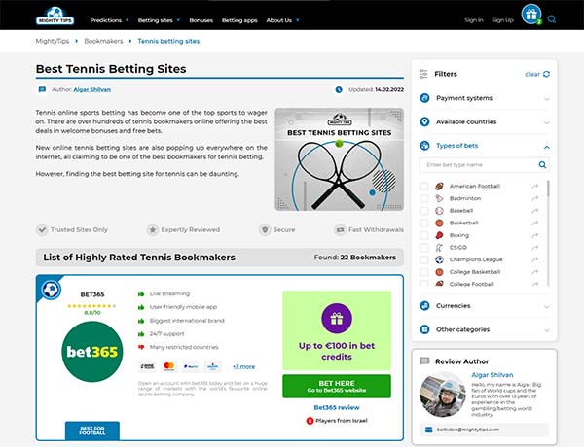Image resolution: width=584 pixels, height=447 pixels.
Task: Open the MightyTips logo home link
Action: point(55,16)
